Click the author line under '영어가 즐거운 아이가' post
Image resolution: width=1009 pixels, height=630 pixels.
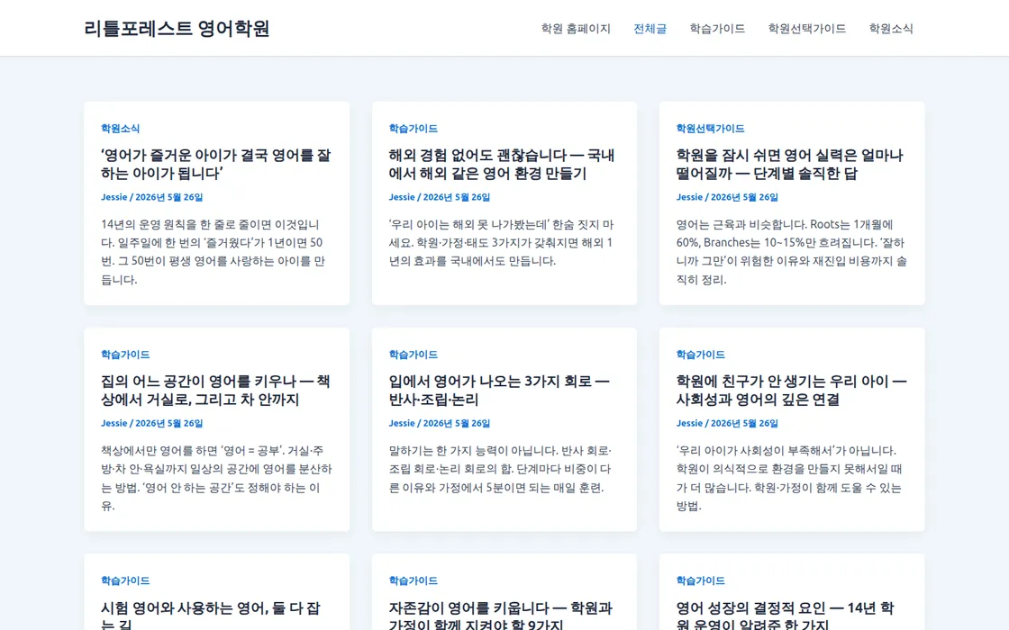pos(152,197)
